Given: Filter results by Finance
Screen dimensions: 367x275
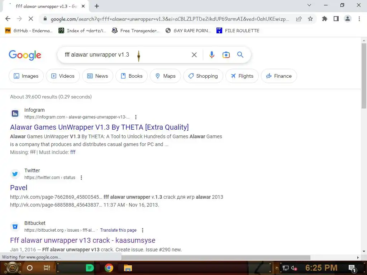Looking at the screenshot, I should pos(279,76).
